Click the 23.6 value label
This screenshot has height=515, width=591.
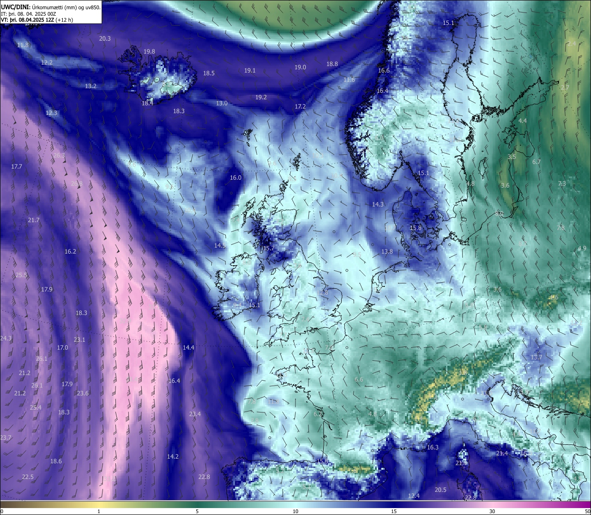(x=83, y=394)
